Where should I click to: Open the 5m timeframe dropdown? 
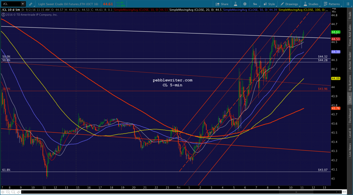point(255,4)
